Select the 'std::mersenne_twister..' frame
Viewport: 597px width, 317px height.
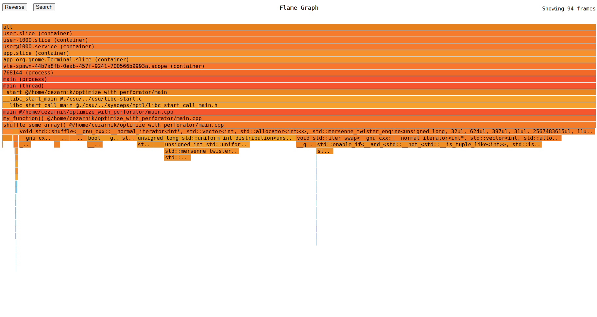201,151
